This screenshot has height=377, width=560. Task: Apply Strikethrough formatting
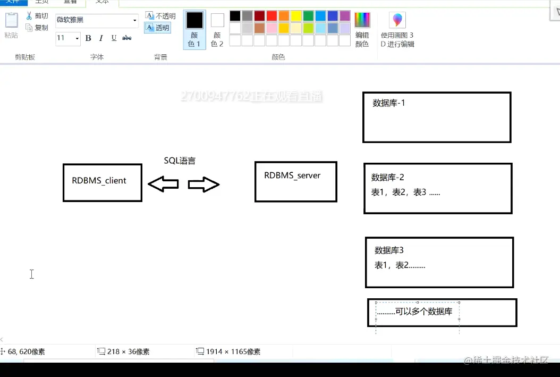pos(126,38)
